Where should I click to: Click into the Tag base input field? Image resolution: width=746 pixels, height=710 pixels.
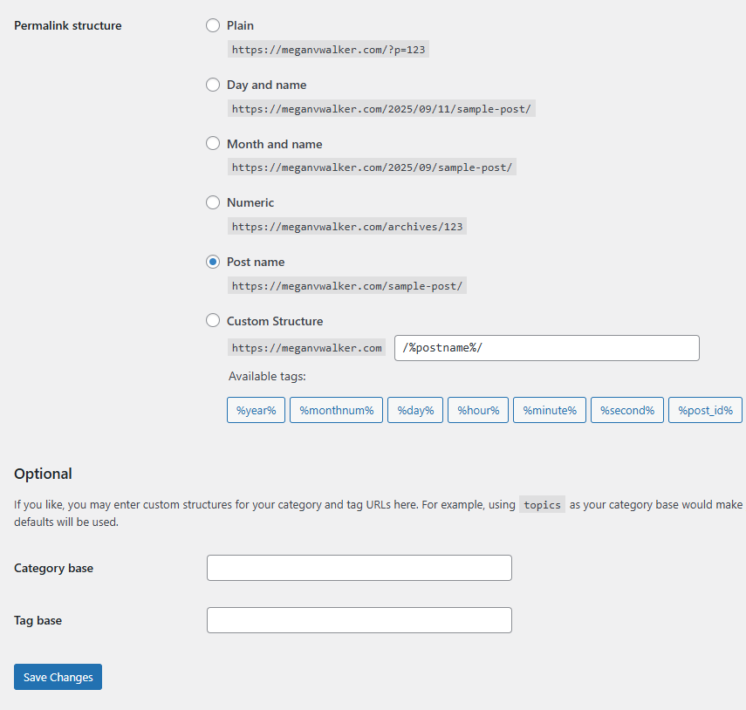359,620
